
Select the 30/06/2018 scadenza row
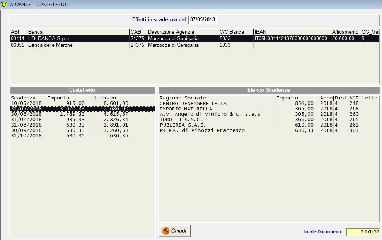tap(82, 114)
